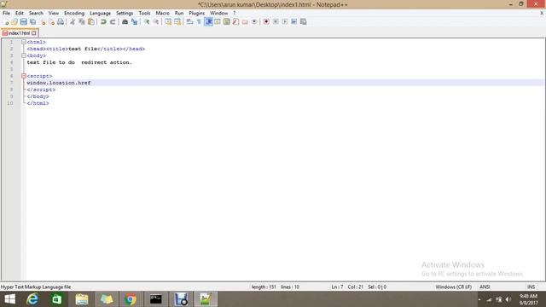Click the Replace toolbar icon
Image resolution: width=546 pixels, height=307 pixels.
click(x=134, y=22)
